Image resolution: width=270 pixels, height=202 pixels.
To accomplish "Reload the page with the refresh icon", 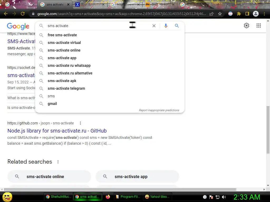I will coord(23,14).
